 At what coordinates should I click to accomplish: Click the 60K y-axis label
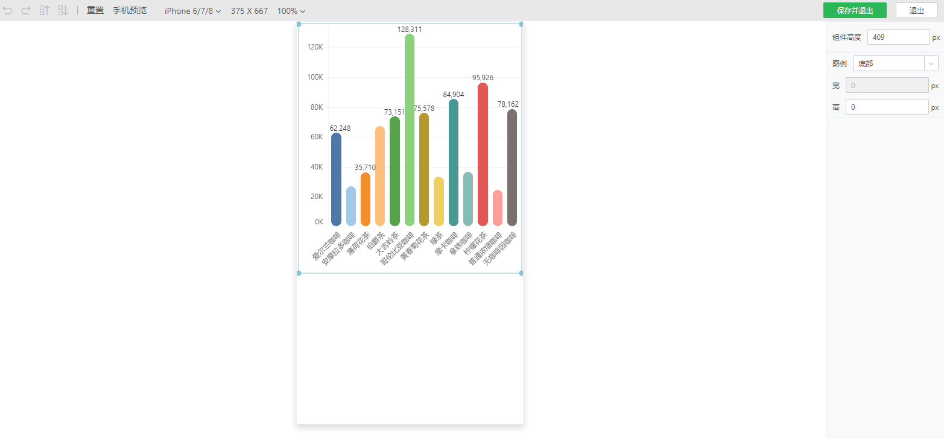tap(317, 137)
